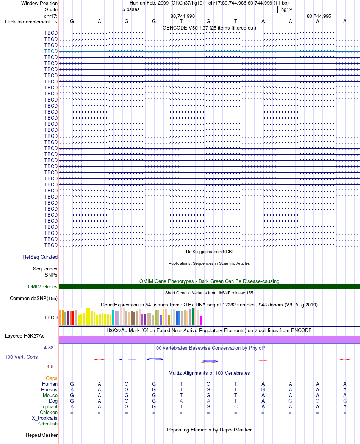Image resolution: width=360 pixels, height=444 pixels.
Task: Open 'Publications: Sequences in Scientific Articles' title
Action: [209, 263]
